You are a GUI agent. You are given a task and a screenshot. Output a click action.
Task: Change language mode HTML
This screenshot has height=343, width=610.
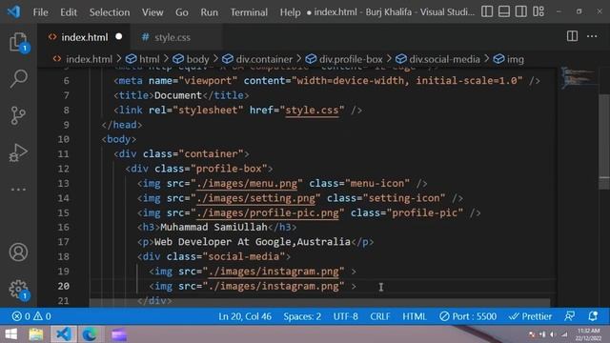[x=415, y=316]
